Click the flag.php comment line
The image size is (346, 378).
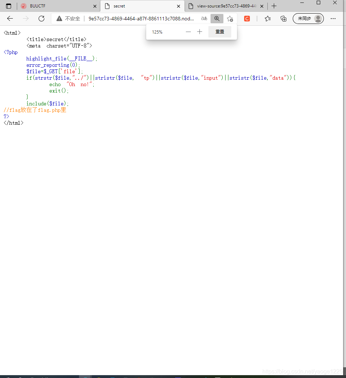pos(35,110)
